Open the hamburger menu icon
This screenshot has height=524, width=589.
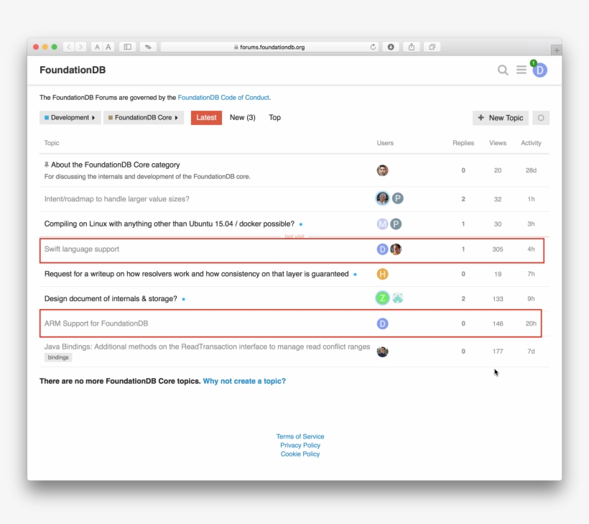pos(521,70)
